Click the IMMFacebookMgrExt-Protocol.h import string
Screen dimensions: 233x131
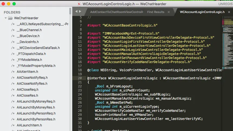131,34
